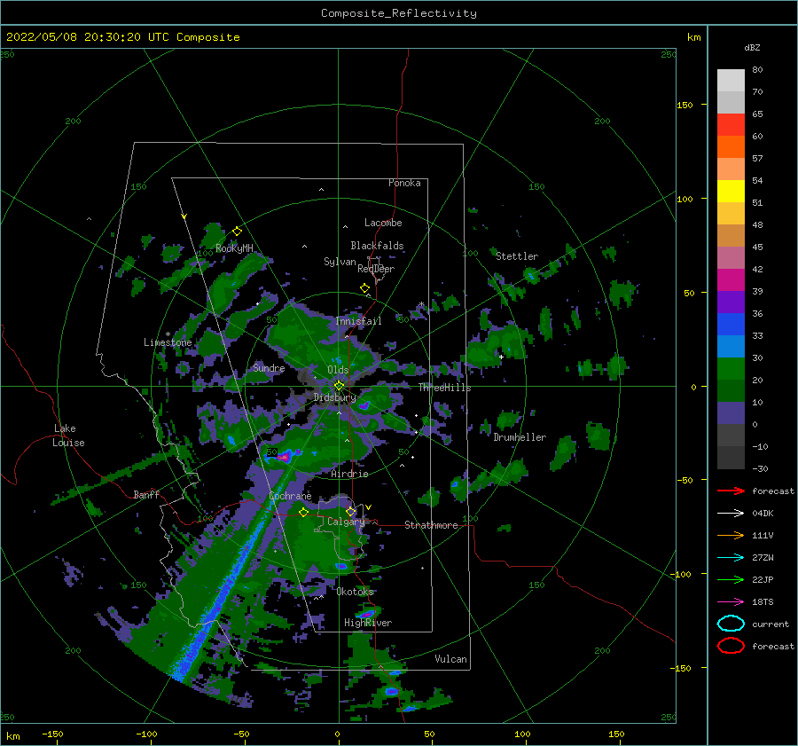Select the yellow diamond at radar center near Olds
The height and width of the screenshot is (746, 798).
click(339, 386)
